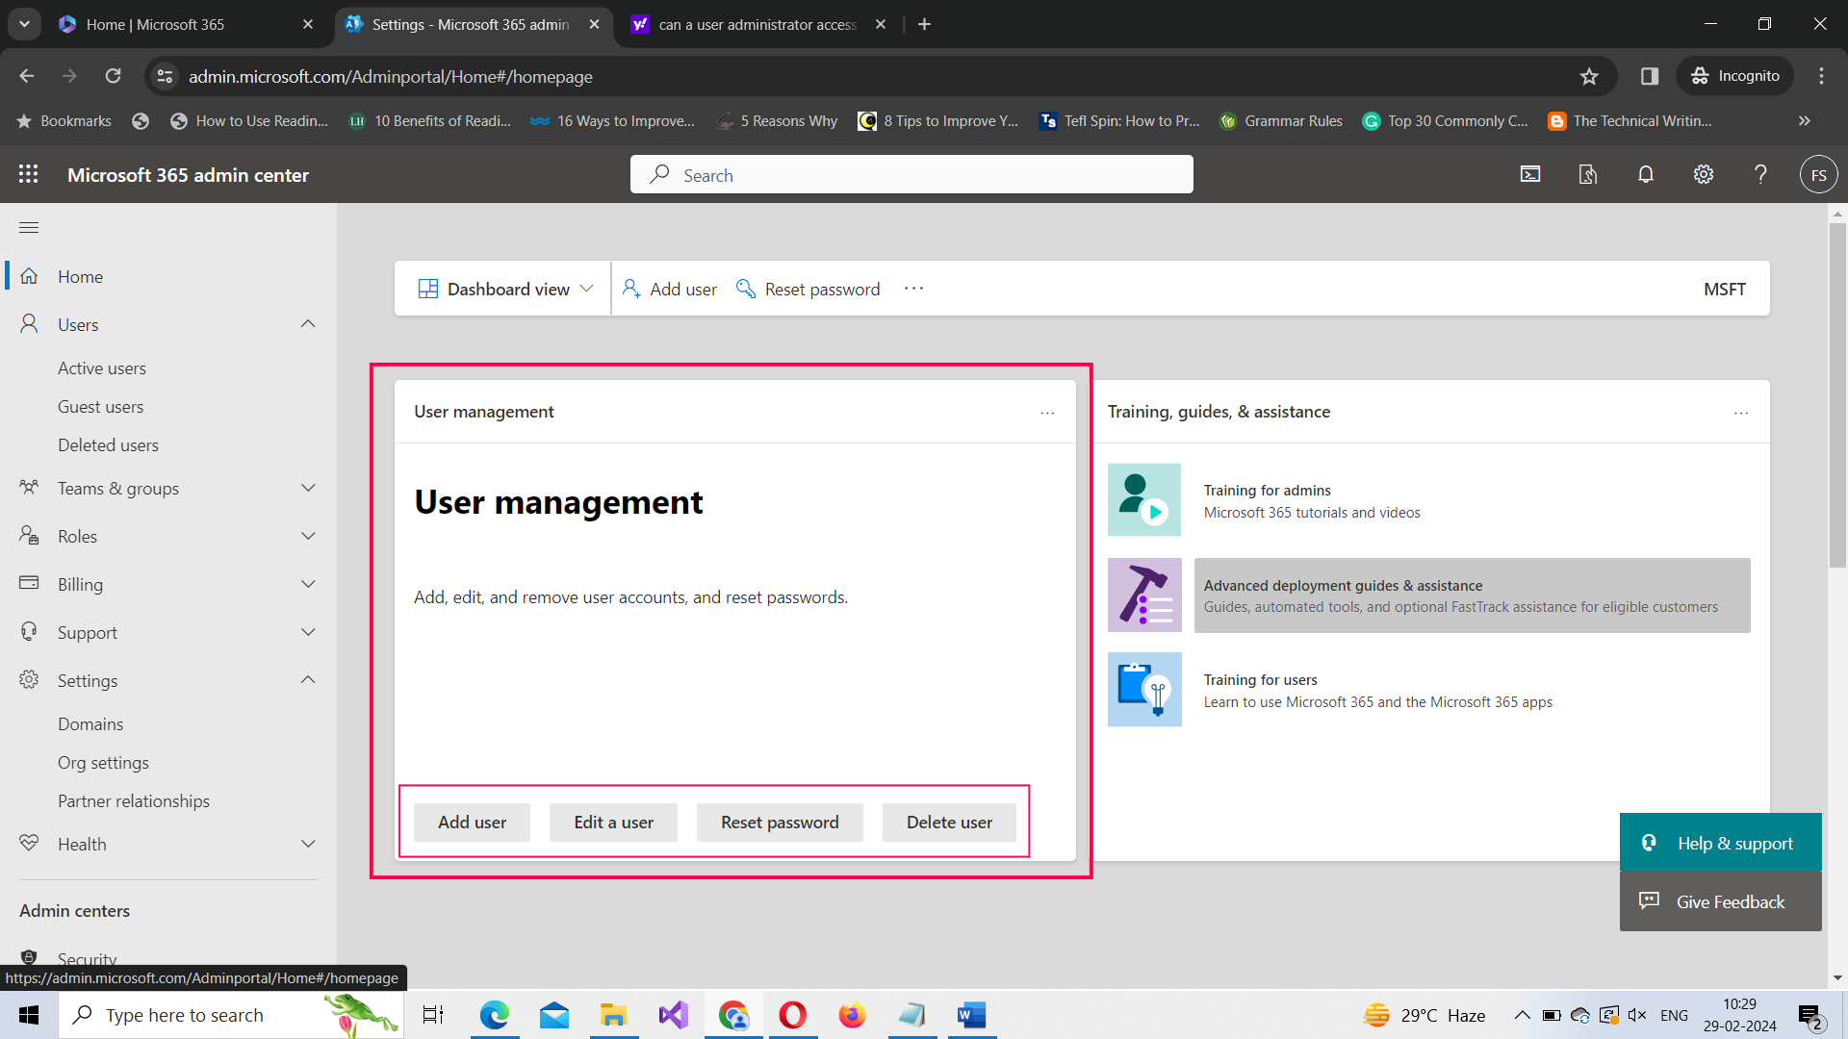The height and width of the screenshot is (1039, 1848).
Task: Collapse the Users section in the sidebar
Action: 307,324
